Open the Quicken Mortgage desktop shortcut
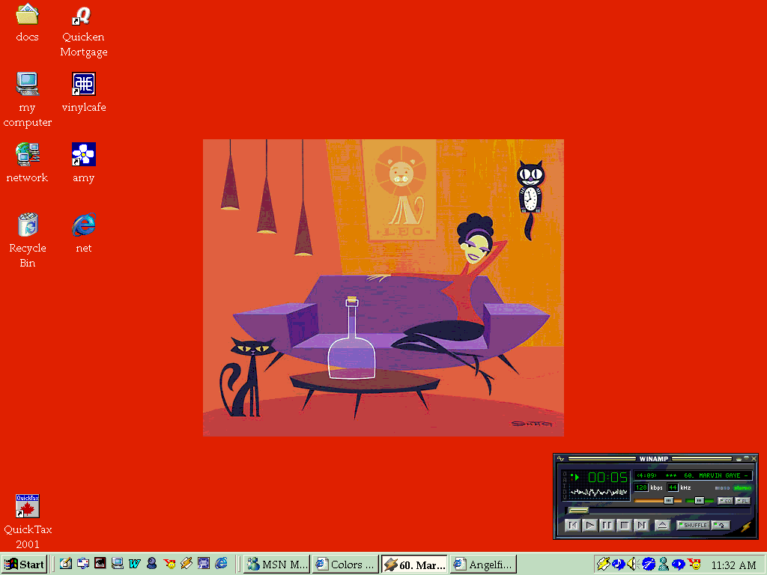This screenshot has height=575, width=767. pos(83,16)
